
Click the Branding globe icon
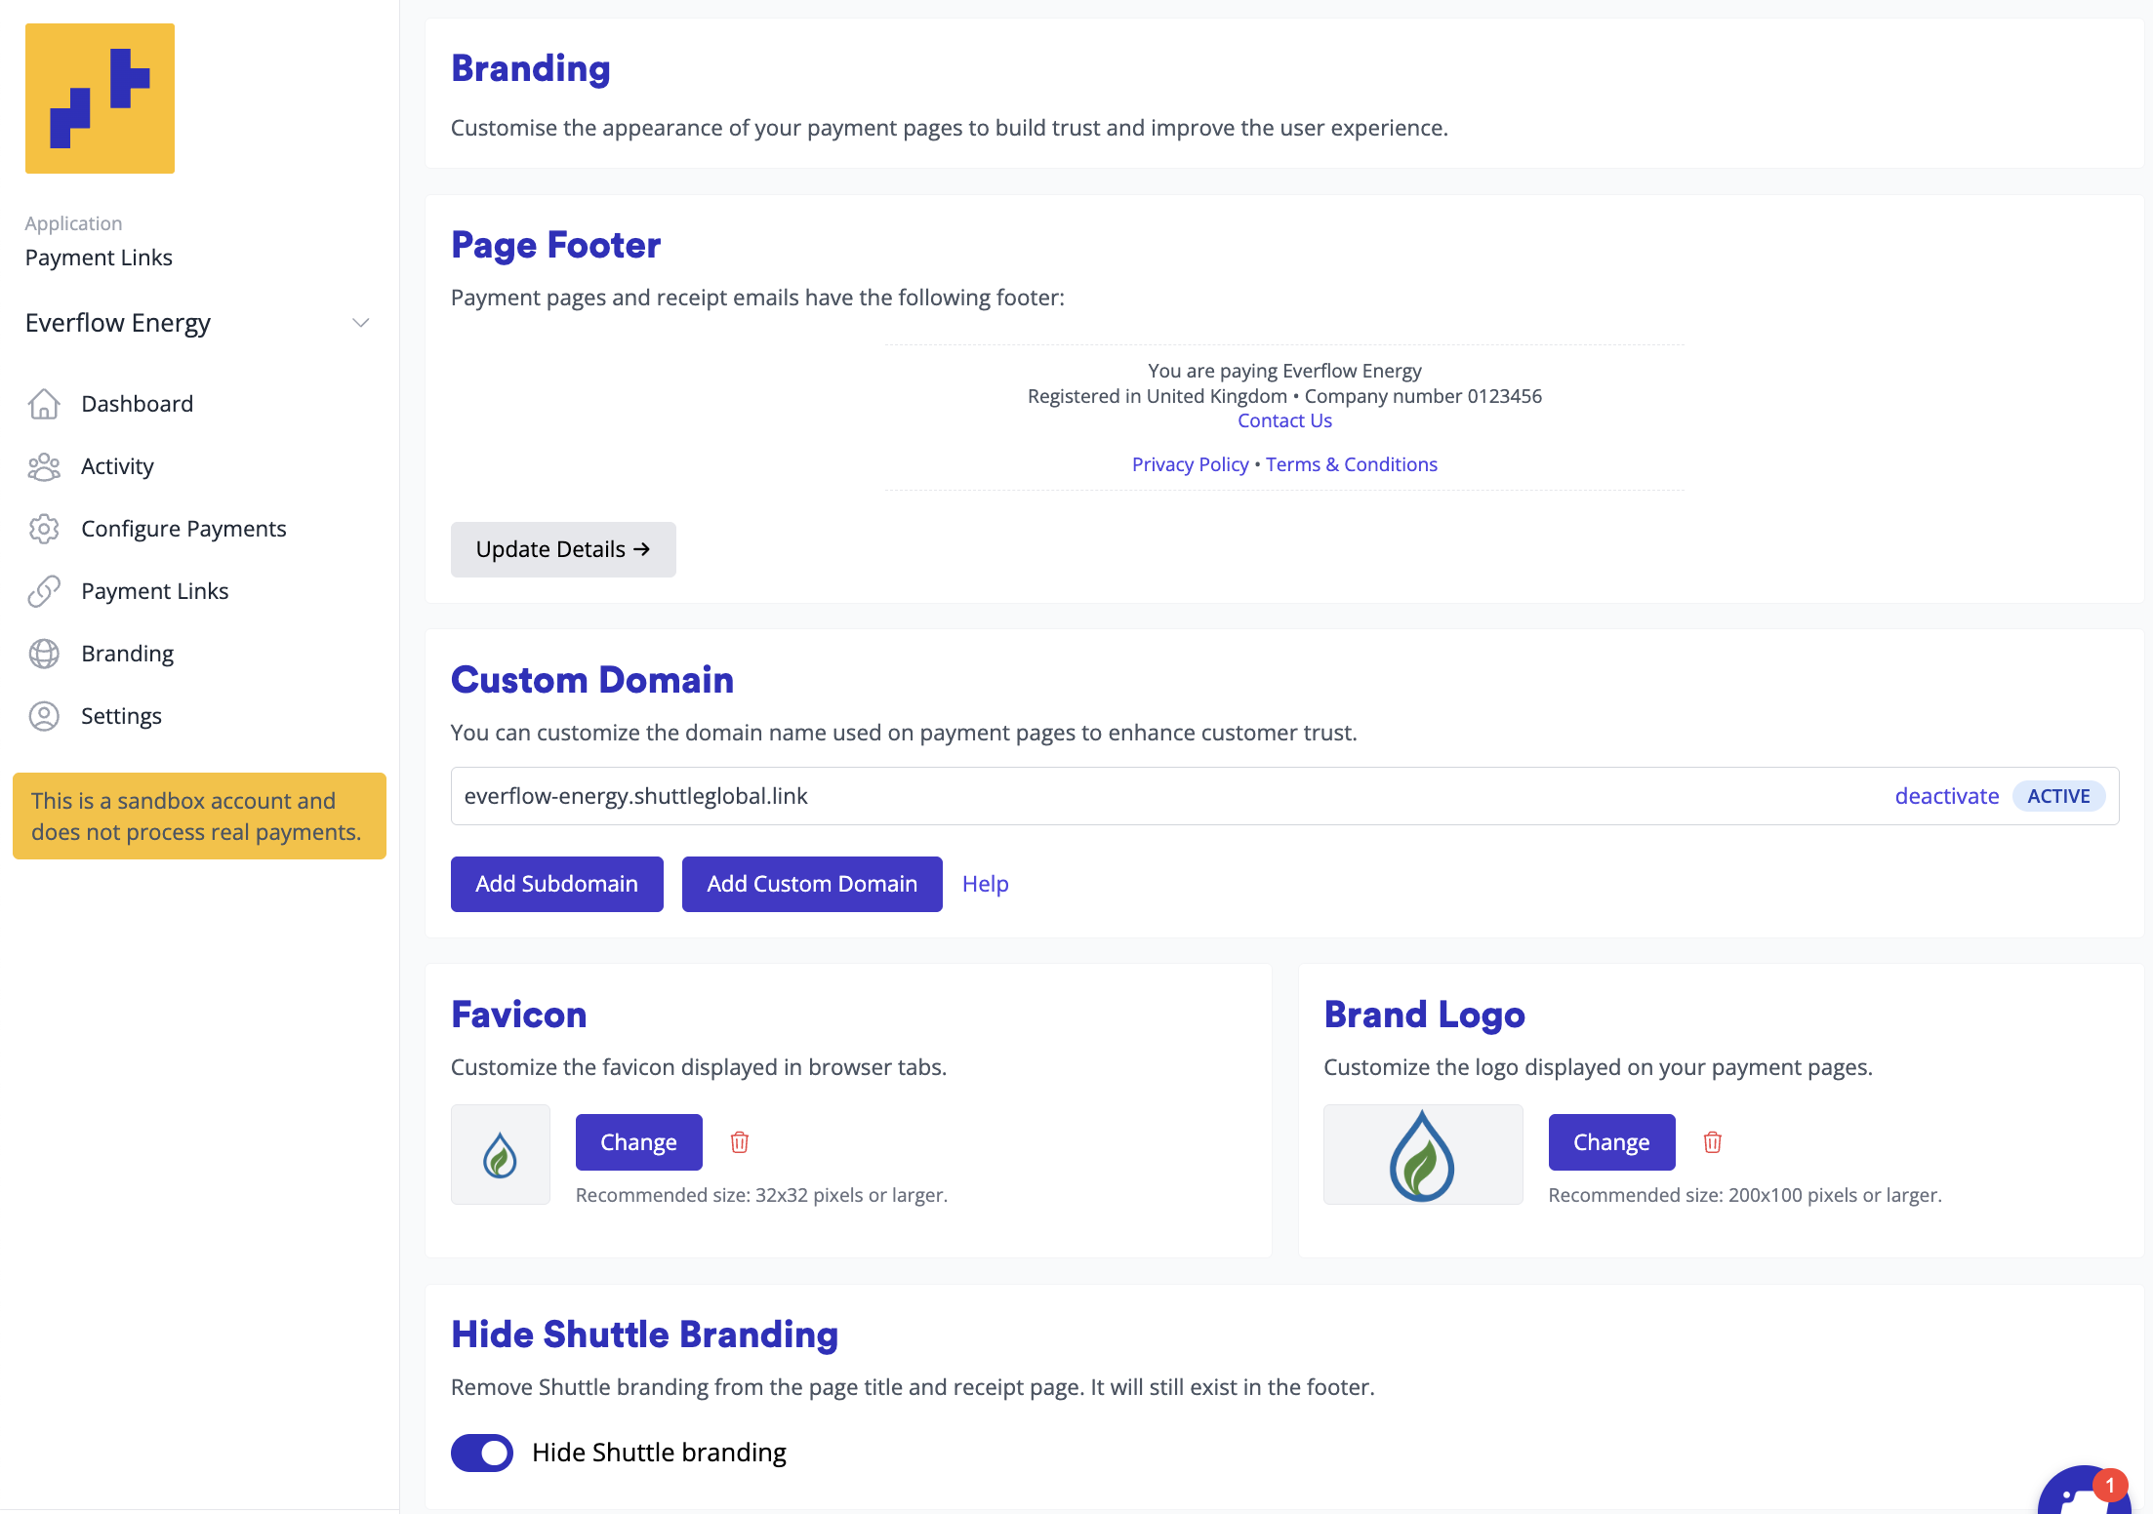(44, 654)
